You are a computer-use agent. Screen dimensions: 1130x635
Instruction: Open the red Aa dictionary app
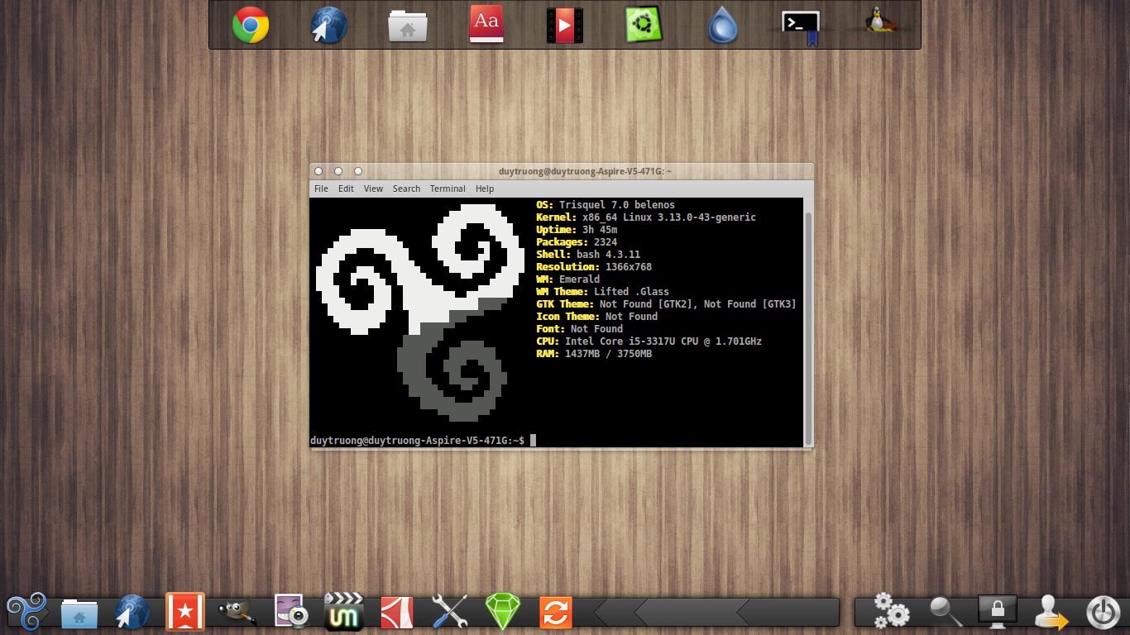pos(486,25)
